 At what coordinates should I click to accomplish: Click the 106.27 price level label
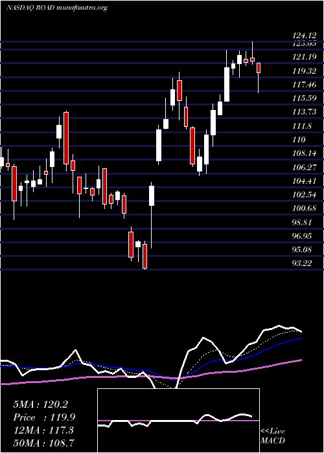[x=304, y=167]
